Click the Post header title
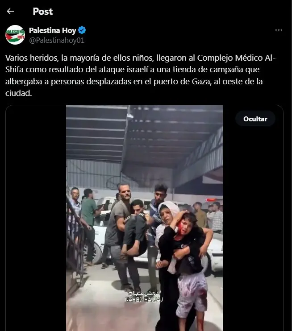 43,12
